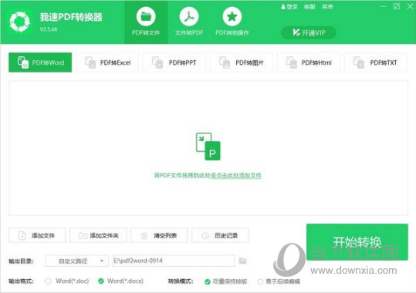416x293 pixels.
Task: Click the E:\pdf2word-0914 output path field
Action: tap(174, 261)
